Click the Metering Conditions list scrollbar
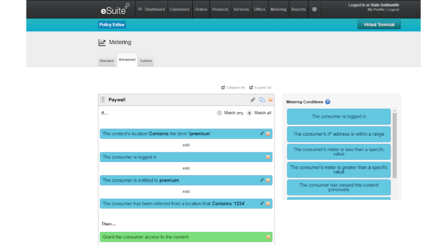Viewport: 447px width, 245px height. (x=395, y=146)
